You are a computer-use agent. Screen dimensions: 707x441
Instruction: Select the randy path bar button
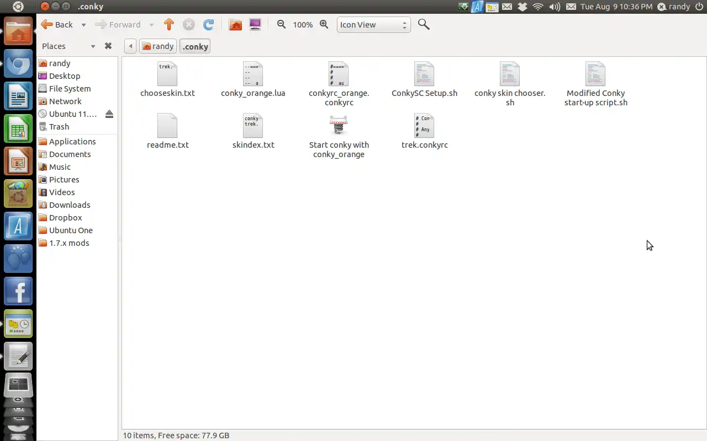click(x=158, y=46)
